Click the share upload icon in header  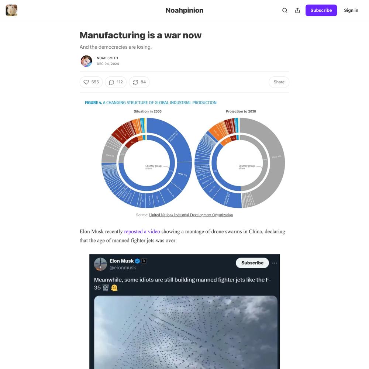pyautogui.click(x=297, y=10)
